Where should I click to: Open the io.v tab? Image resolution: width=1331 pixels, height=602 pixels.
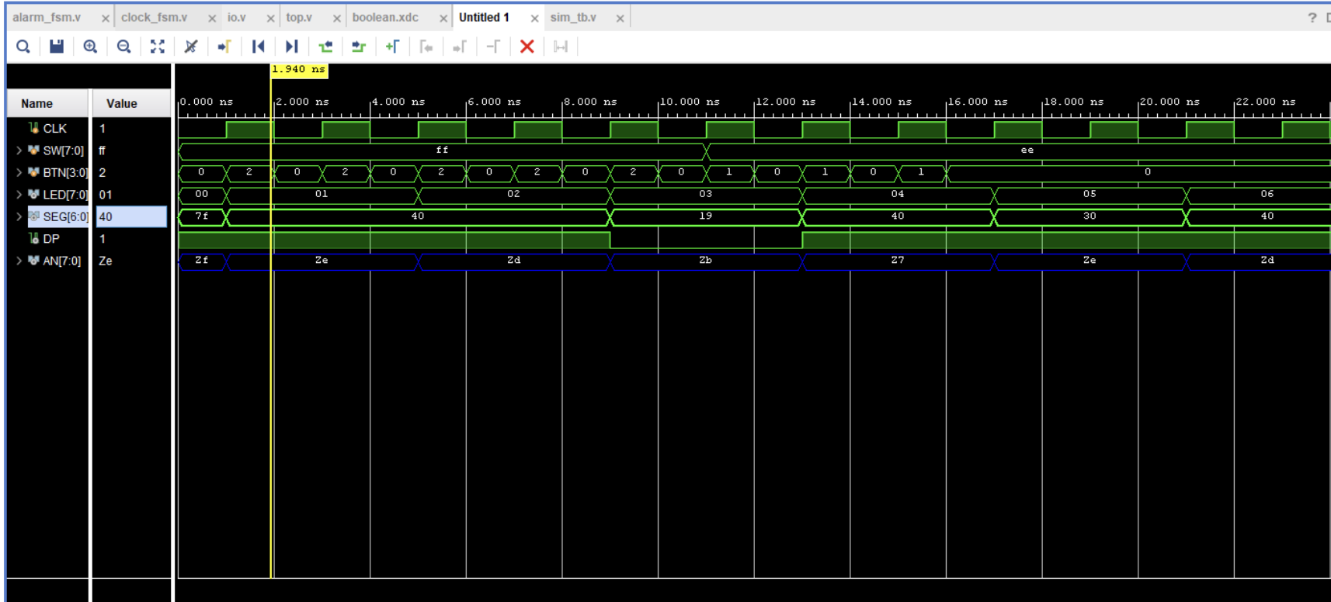pos(236,17)
